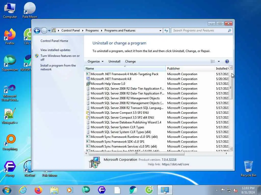Open Control Panel Home link
The width and height of the screenshot is (261, 195).
54,41
